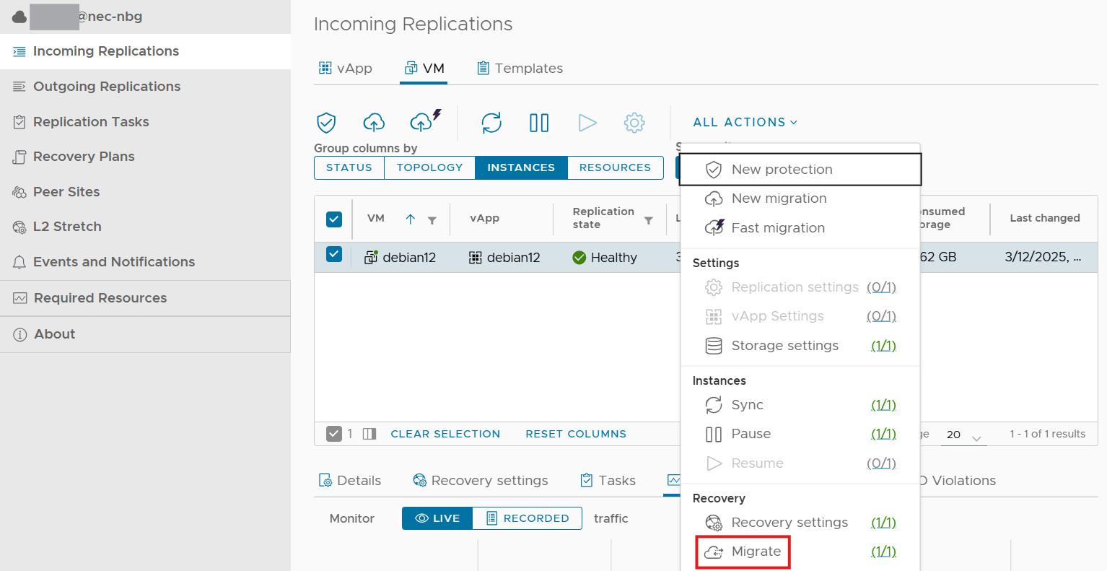Click the New protection shield toolbar icon
Image resolution: width=1107 pixels, height=571 pixels.
[327, 123]
